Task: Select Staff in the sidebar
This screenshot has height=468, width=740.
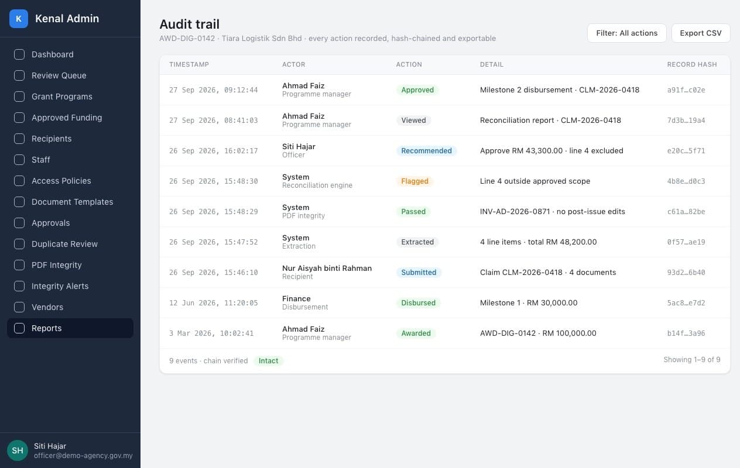Action: 70,160
